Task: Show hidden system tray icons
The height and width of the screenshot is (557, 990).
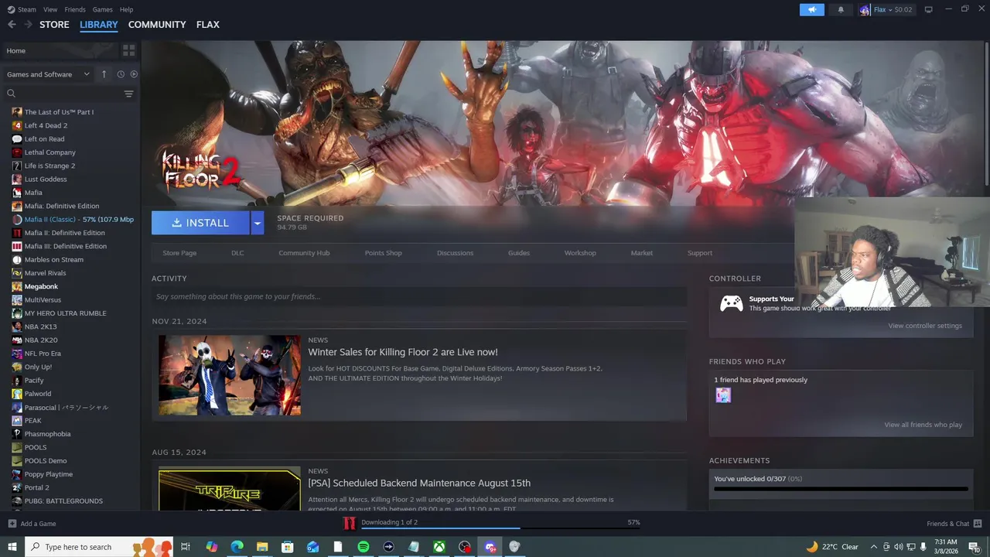Action: (x=874, y=547)
